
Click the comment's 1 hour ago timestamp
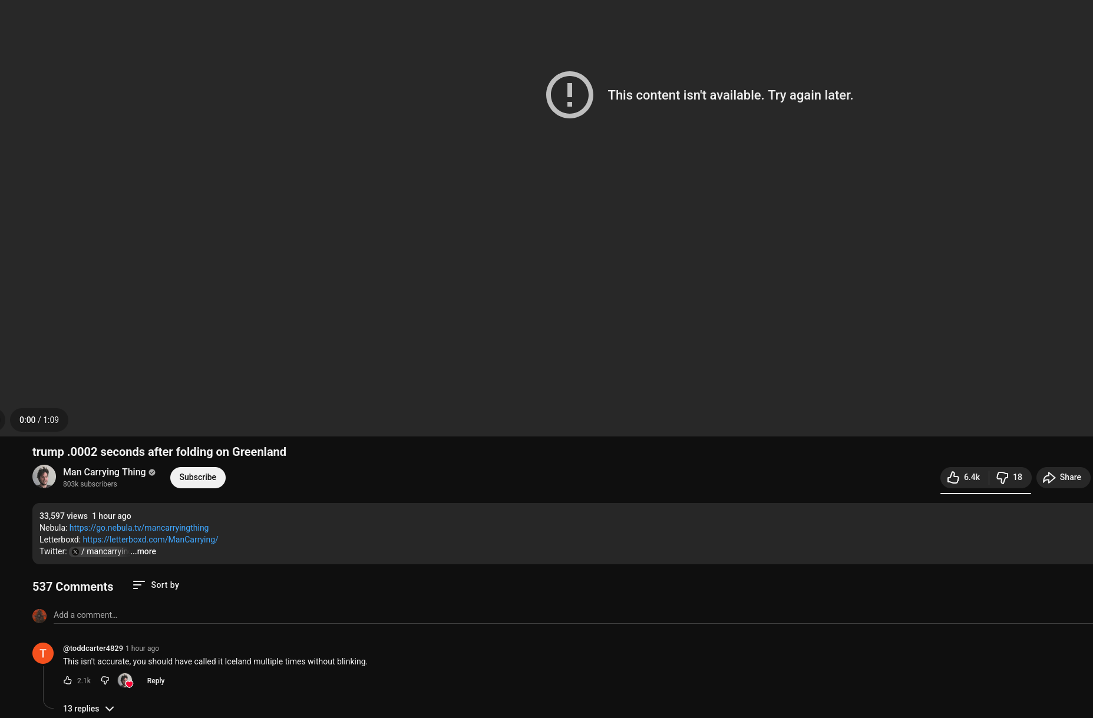[x=143, y=648]
